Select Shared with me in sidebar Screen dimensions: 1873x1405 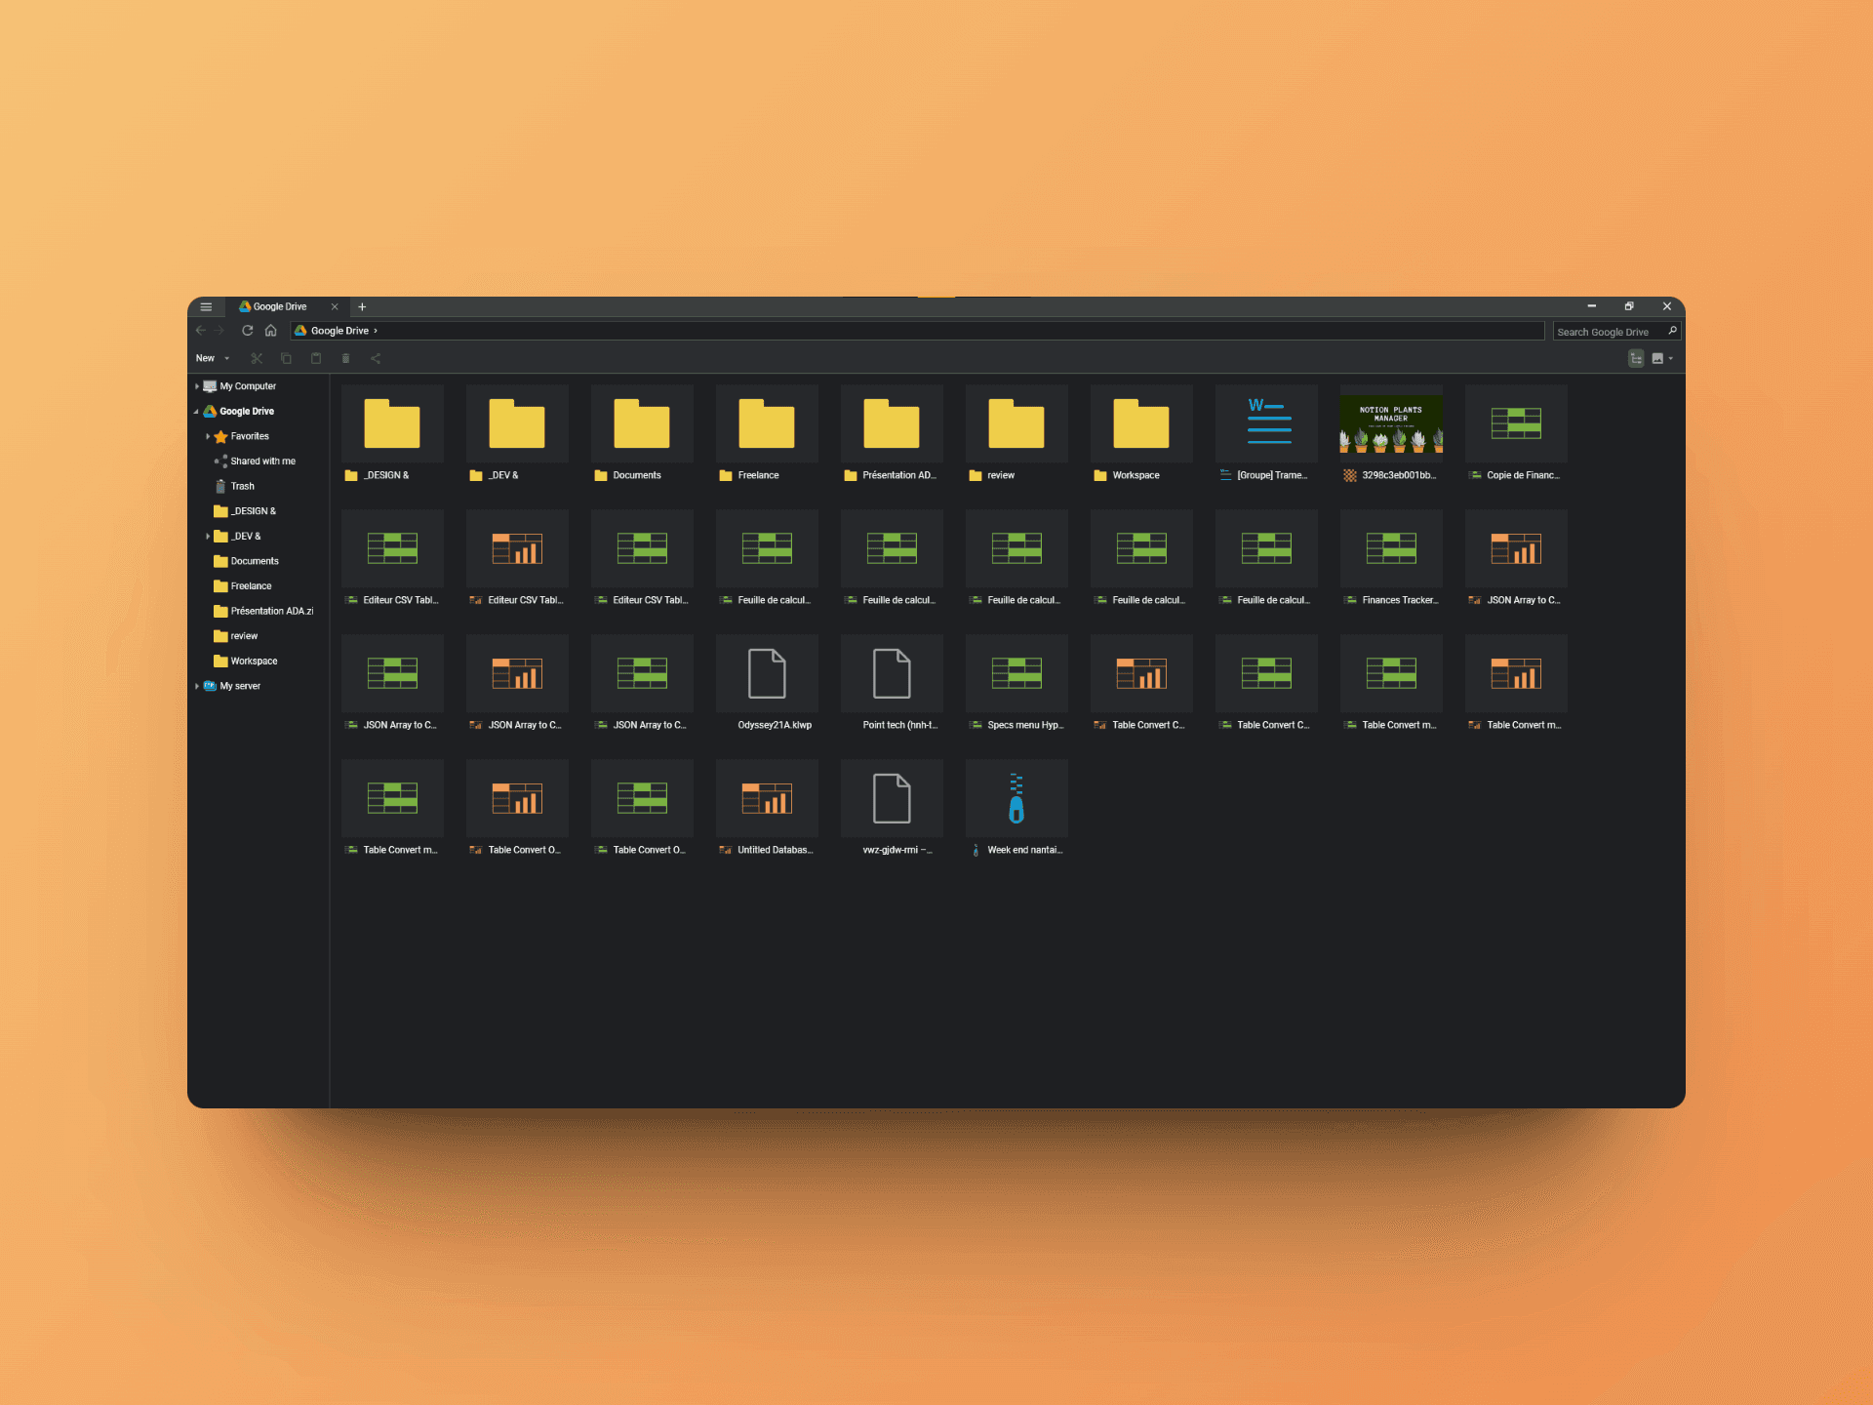pos(262,462)
